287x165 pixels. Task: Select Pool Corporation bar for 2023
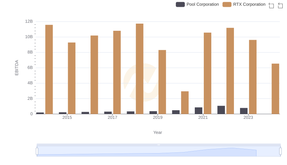click(244, 111)
